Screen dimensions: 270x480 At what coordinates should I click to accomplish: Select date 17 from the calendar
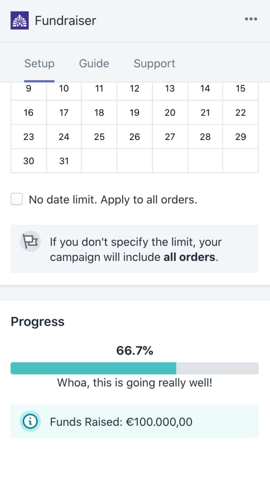pyautogui.click(x=64, y=113)
